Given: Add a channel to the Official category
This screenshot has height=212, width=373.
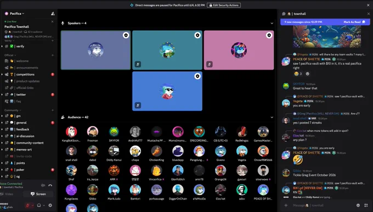Looking at the screenshot, I should pyautogui.click(x=53, y=55).
